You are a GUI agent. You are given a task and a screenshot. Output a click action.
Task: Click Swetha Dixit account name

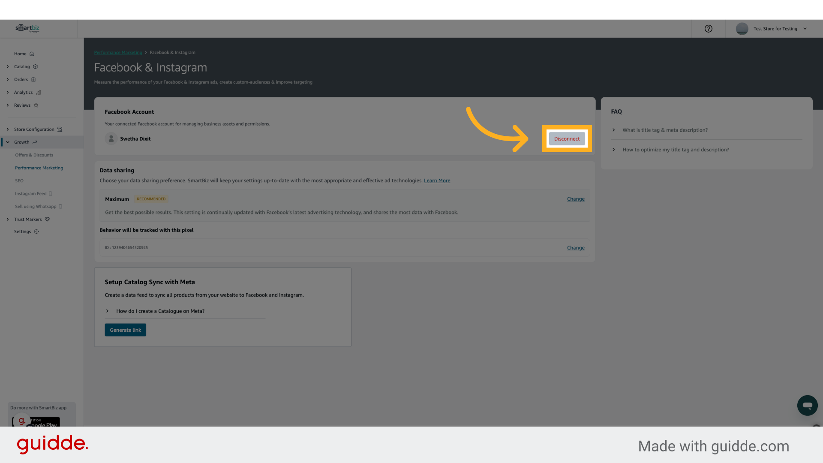(x=135, y=139)
